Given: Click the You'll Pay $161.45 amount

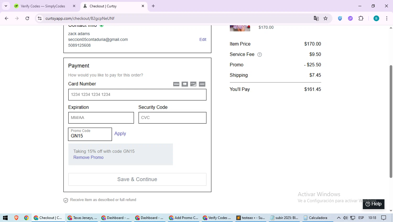Looking at the screenshot, I should tap(313, 89).
